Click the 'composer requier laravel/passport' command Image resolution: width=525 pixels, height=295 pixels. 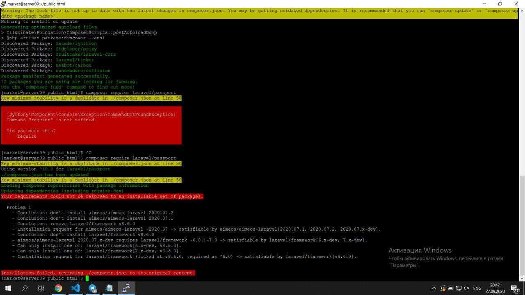tap(131, 93)
